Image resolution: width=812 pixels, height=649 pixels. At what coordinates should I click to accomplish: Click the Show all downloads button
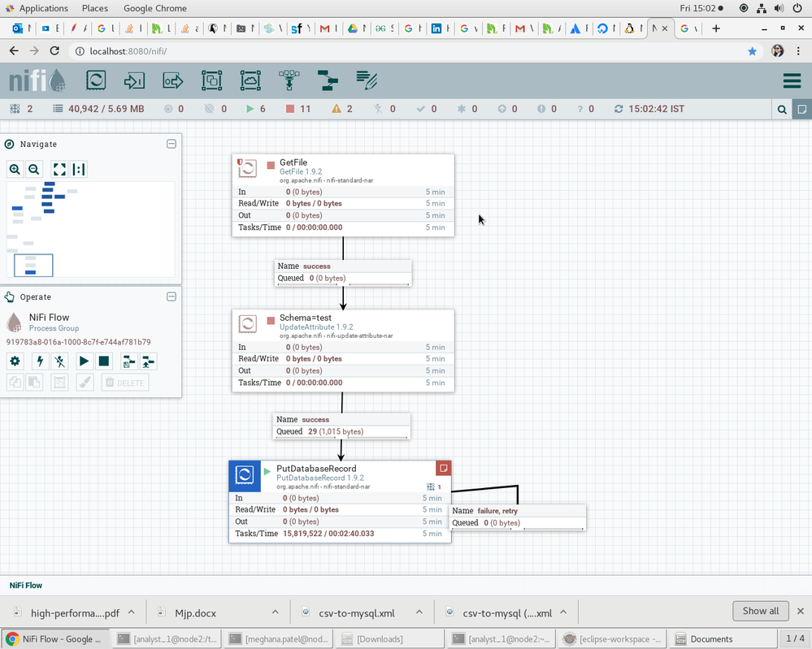[x=760, y=611]
